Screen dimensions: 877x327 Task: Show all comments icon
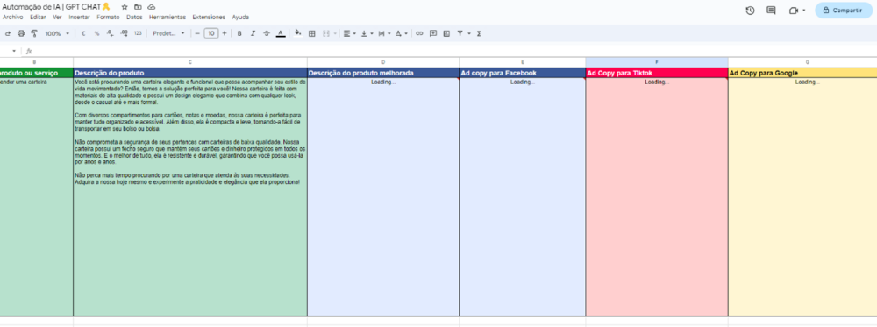[771, 10]
